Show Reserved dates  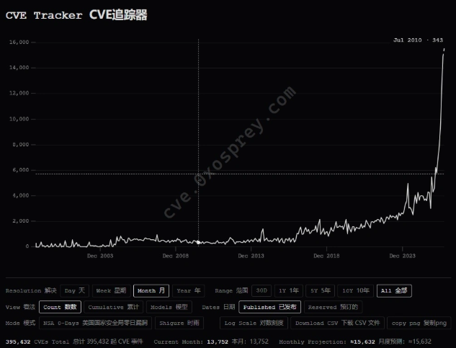[x=333, y=307]
